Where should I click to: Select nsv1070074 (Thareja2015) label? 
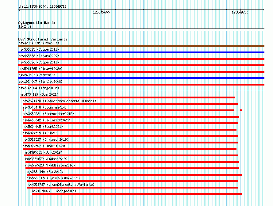point(54,191)
